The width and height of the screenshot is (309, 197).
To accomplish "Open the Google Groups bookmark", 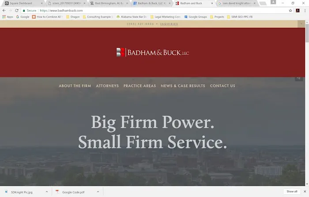I will point(196,17).
